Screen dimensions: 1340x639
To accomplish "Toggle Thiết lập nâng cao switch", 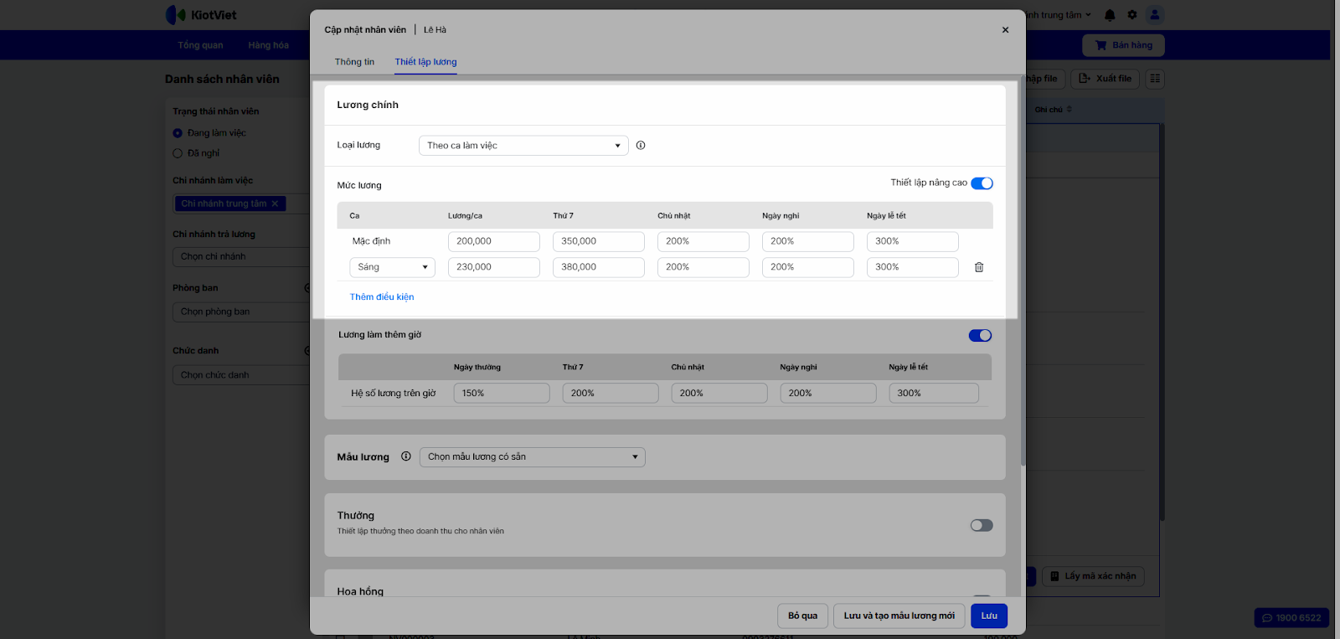I will 982,183.
